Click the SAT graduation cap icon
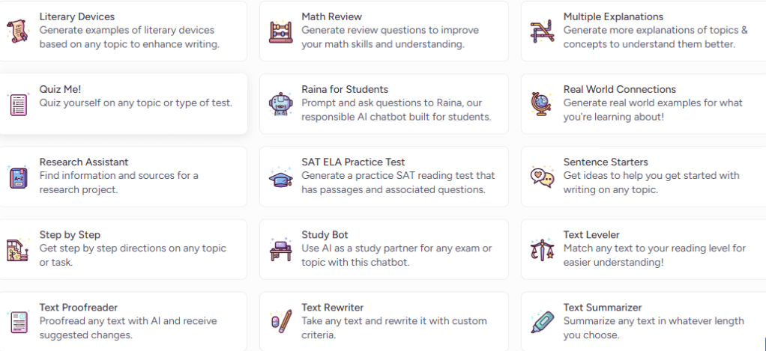766x351 pixels. [x=280, y=177]
